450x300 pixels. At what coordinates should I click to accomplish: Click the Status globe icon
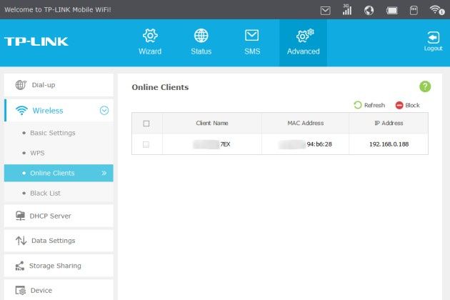201,36
